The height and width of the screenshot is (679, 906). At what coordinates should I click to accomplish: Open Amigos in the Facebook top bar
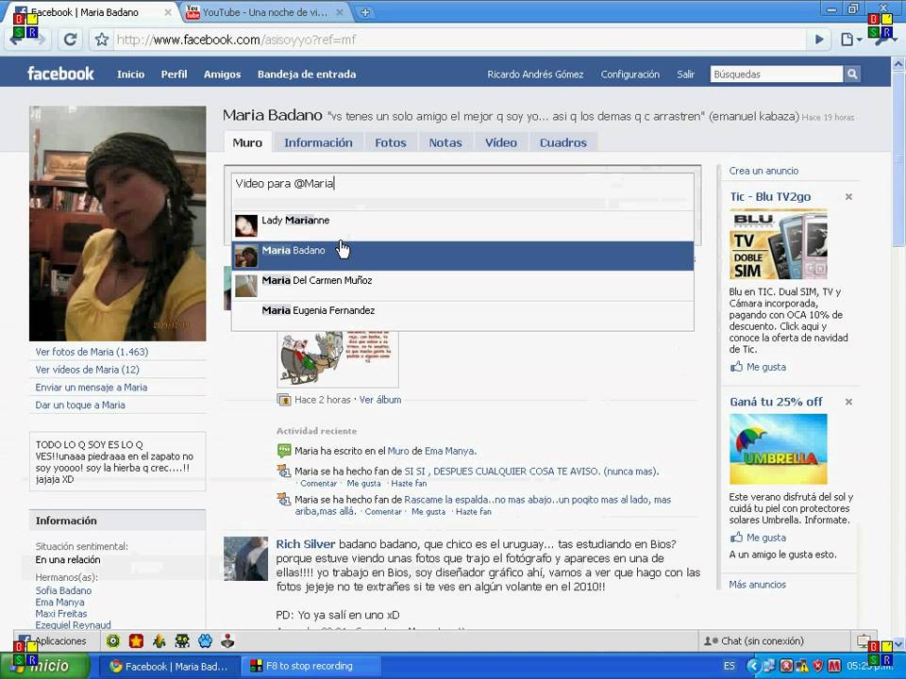click(222, 74)
